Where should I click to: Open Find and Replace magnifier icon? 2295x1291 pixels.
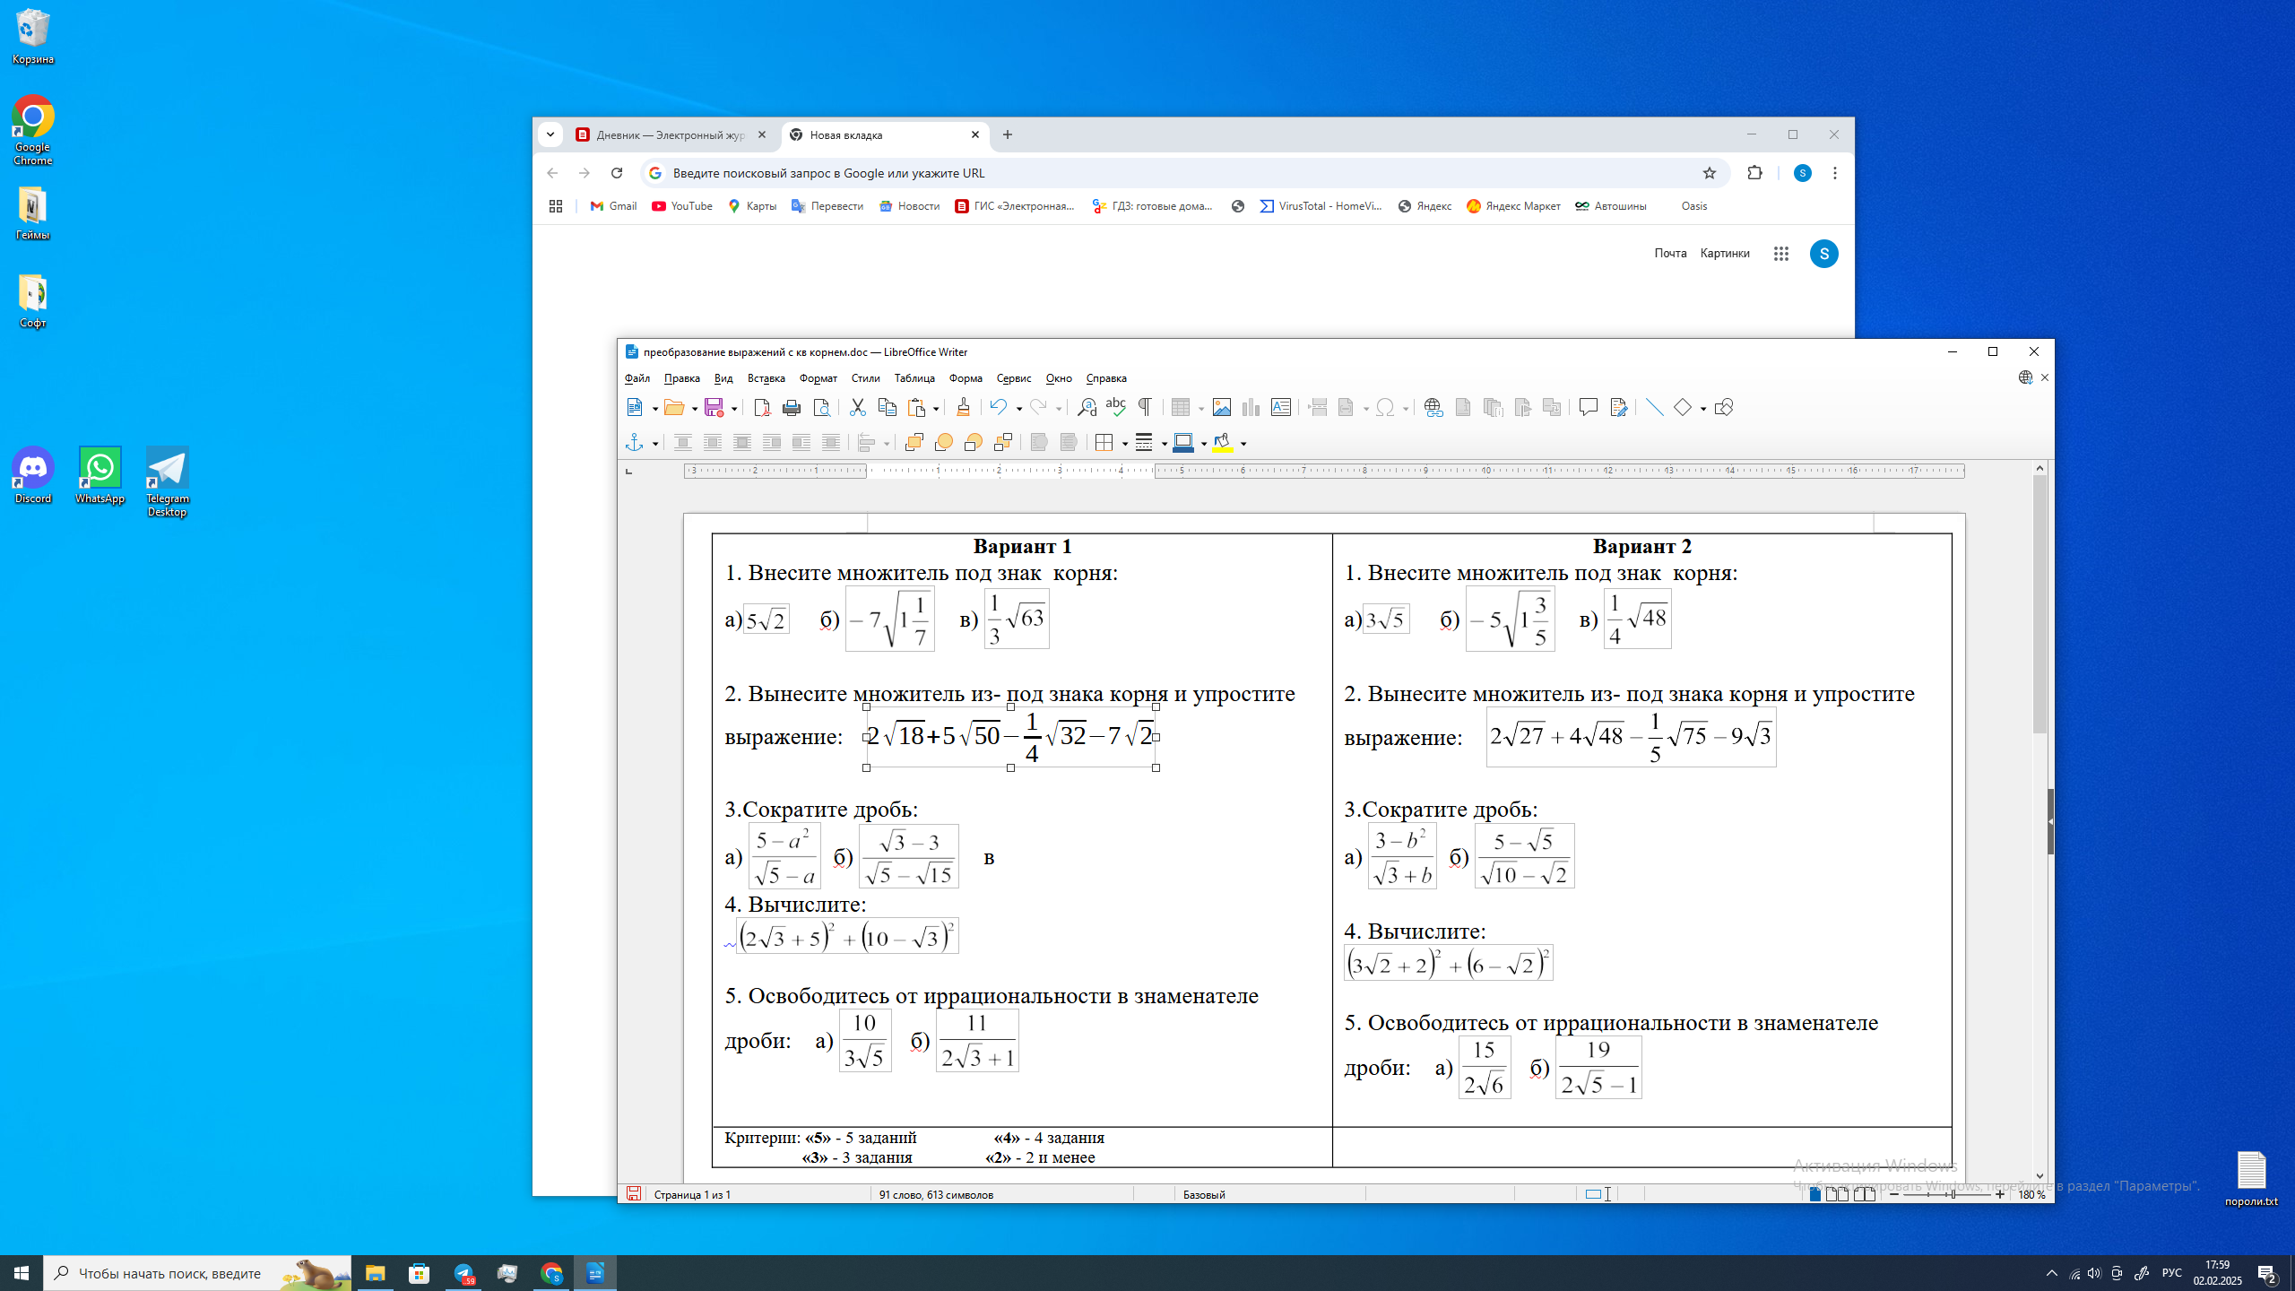[1087, 408]
